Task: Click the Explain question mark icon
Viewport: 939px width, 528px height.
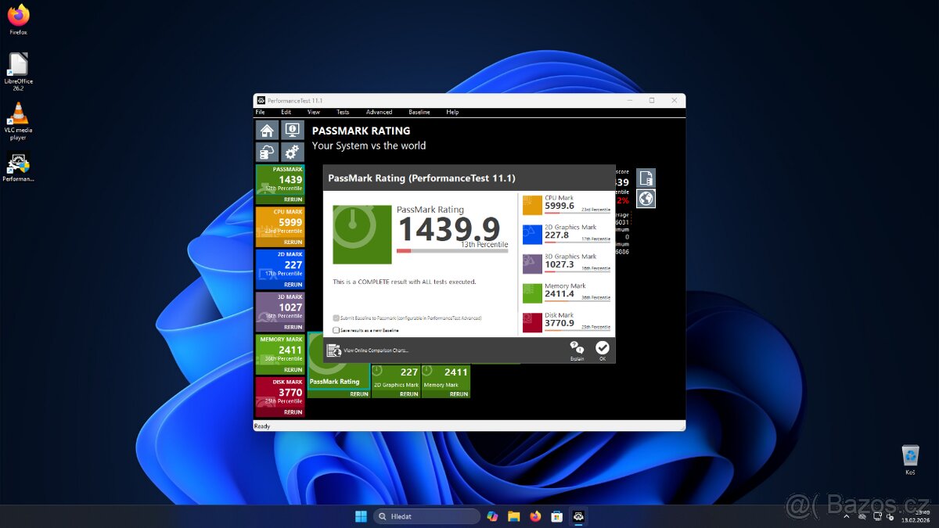Action: 577,347
